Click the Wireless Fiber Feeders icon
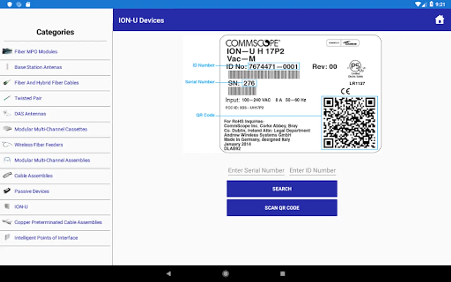Image resolution: width=451 pixels, height=282 pixels. tap(7, 144)
